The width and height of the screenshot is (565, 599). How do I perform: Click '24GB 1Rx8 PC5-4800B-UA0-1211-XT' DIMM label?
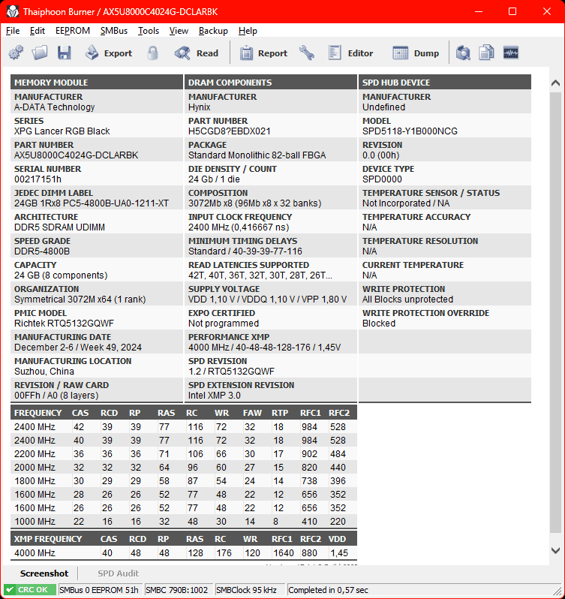pyautogui.click(x=92, y=203)
